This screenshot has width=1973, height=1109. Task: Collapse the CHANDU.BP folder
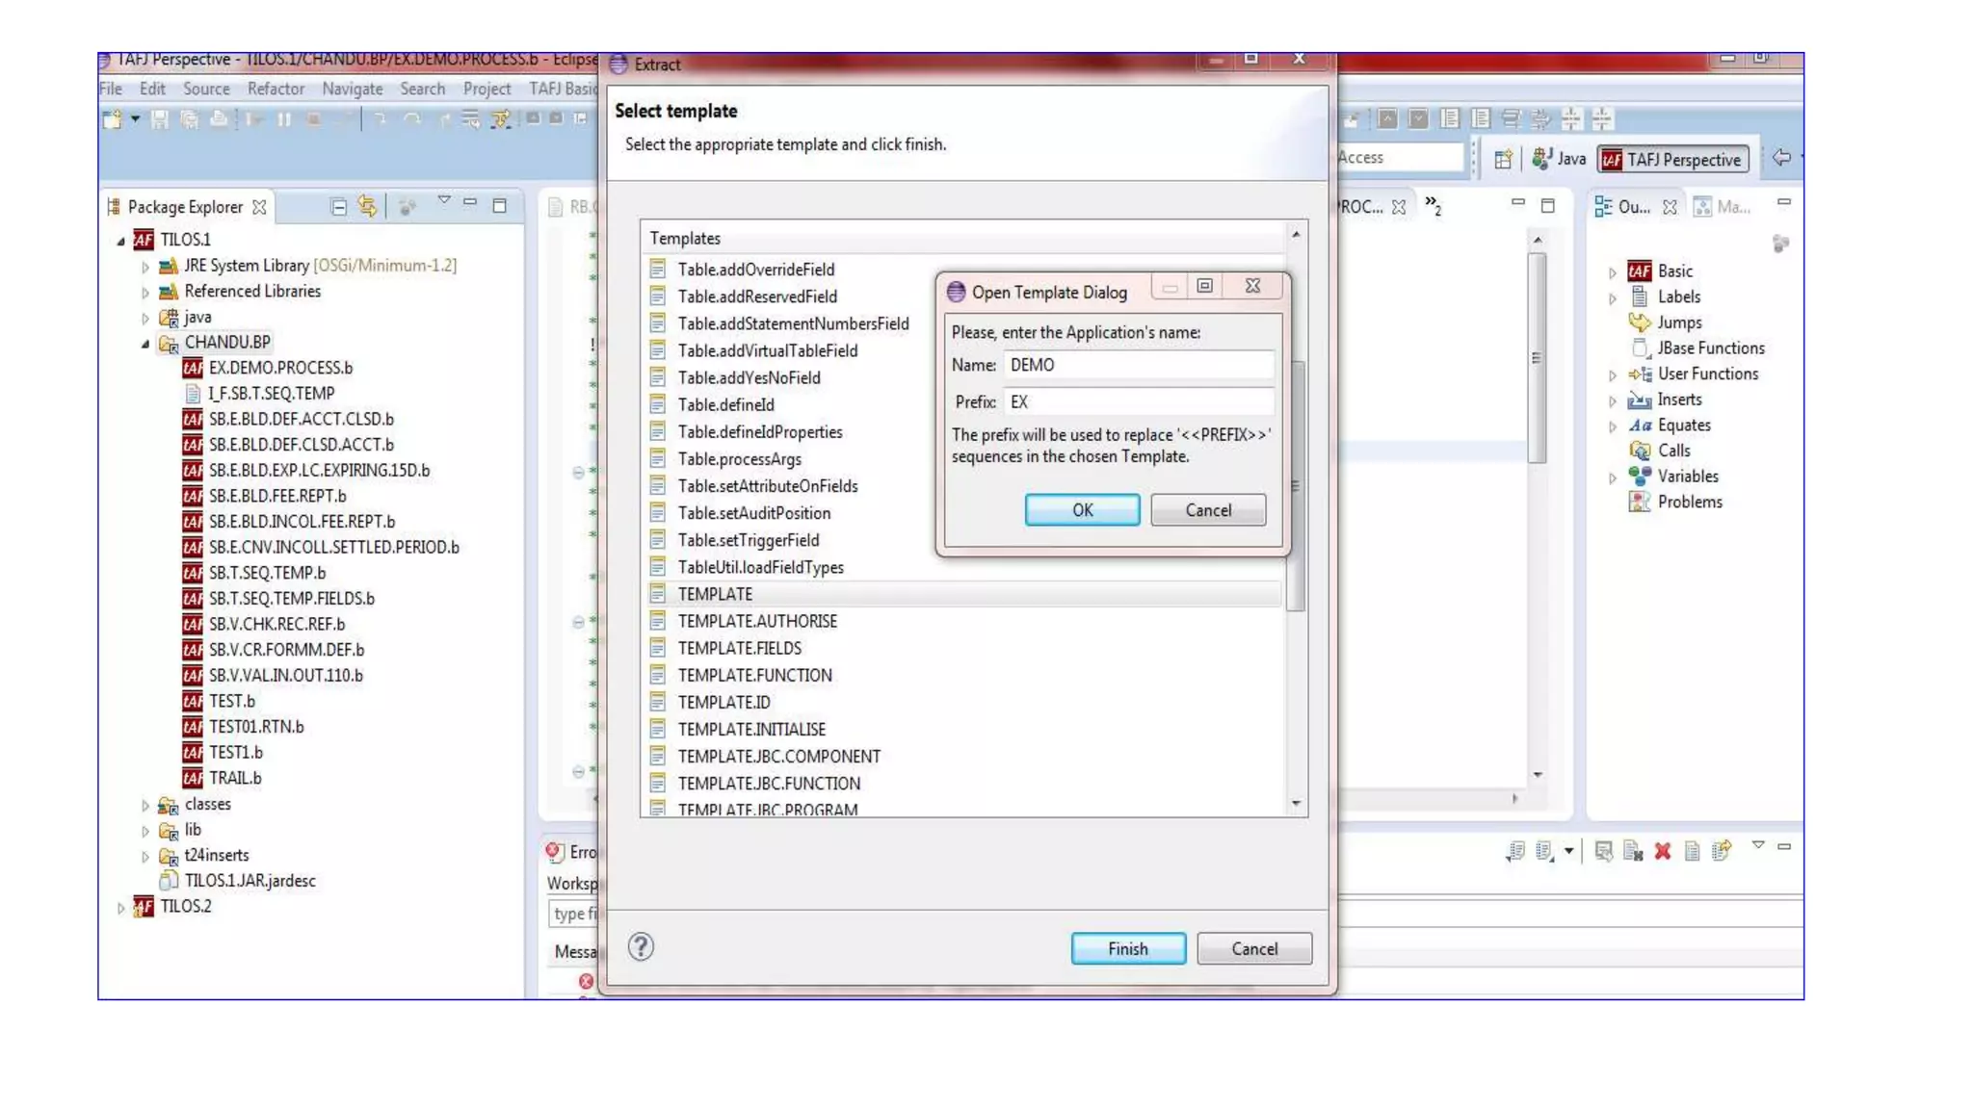tap(145, 343)
